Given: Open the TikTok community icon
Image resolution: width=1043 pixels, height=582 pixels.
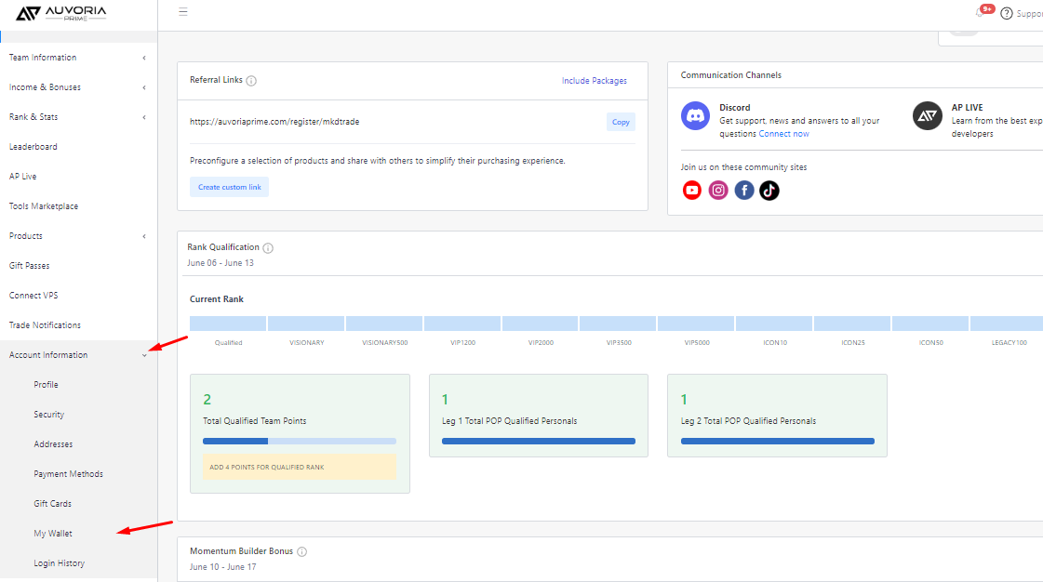Looking at the screenshot, I should point(769,191).
